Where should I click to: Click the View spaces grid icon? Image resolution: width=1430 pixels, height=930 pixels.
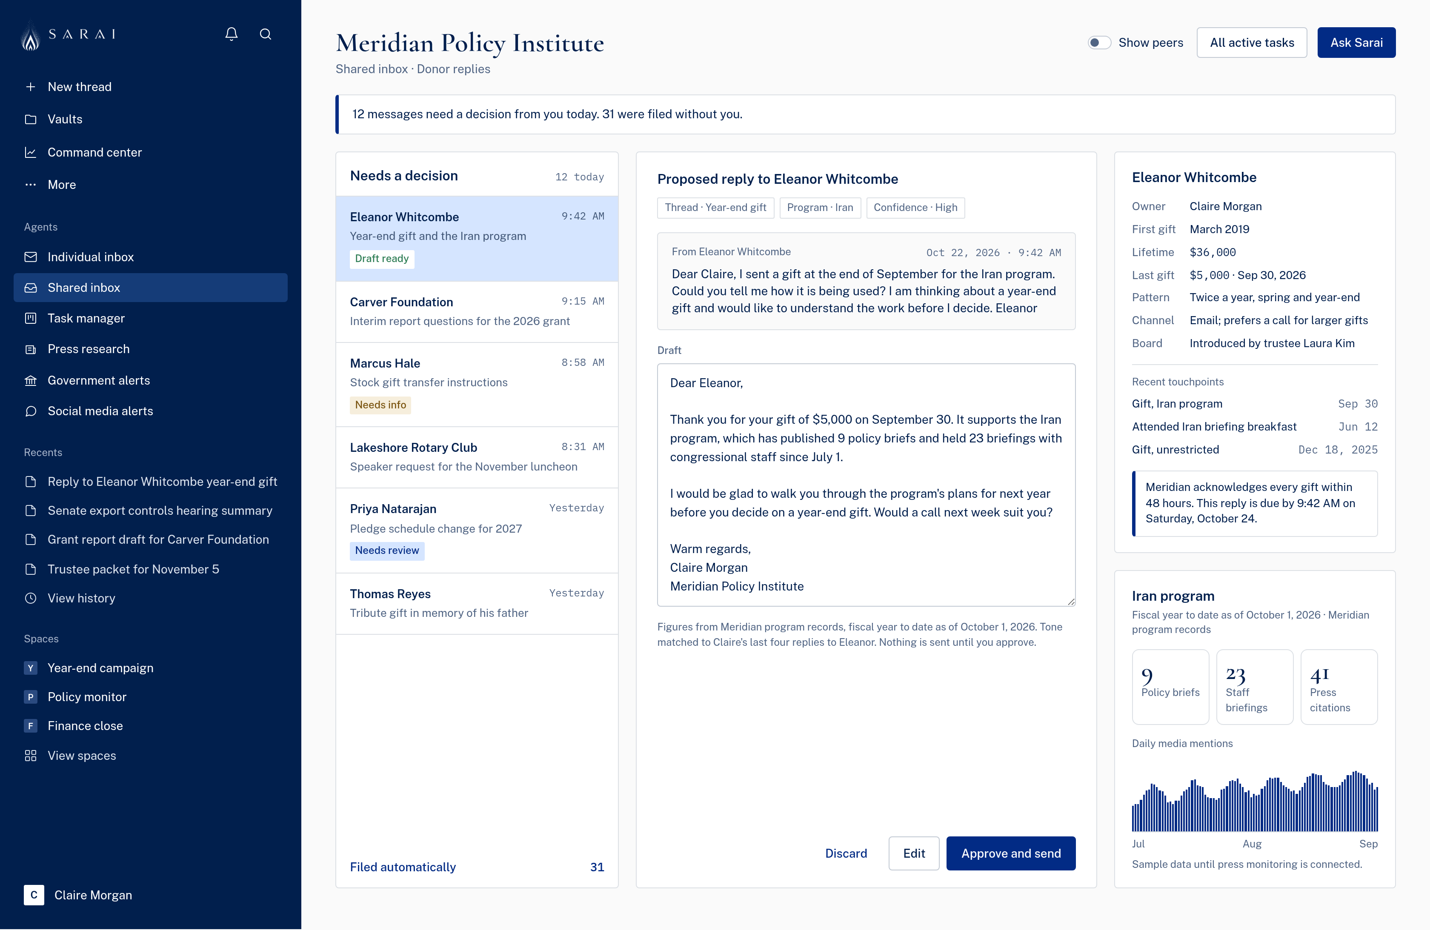coord(31,756)
